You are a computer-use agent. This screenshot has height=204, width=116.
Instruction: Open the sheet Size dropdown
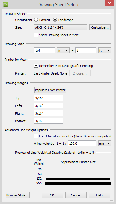point(60,27)
